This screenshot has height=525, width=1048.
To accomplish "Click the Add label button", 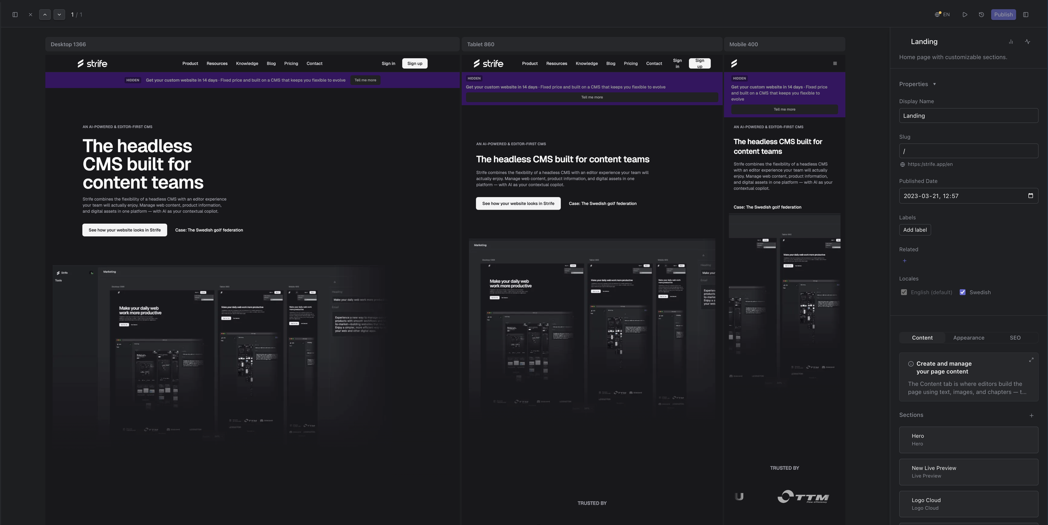I will 915,230.
